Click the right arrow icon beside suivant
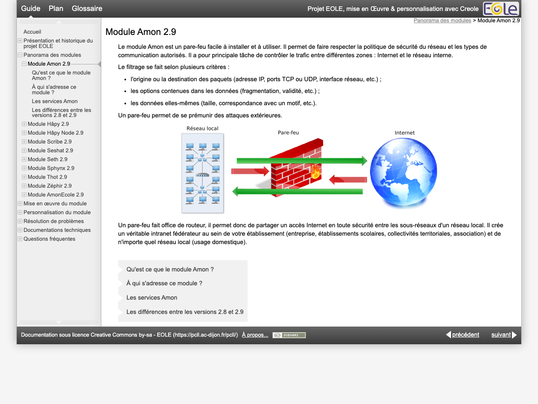 514,335
